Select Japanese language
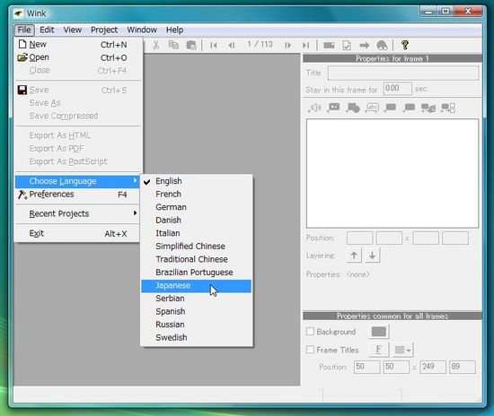The height and width of the screenshot is (416, 494). 197,286
